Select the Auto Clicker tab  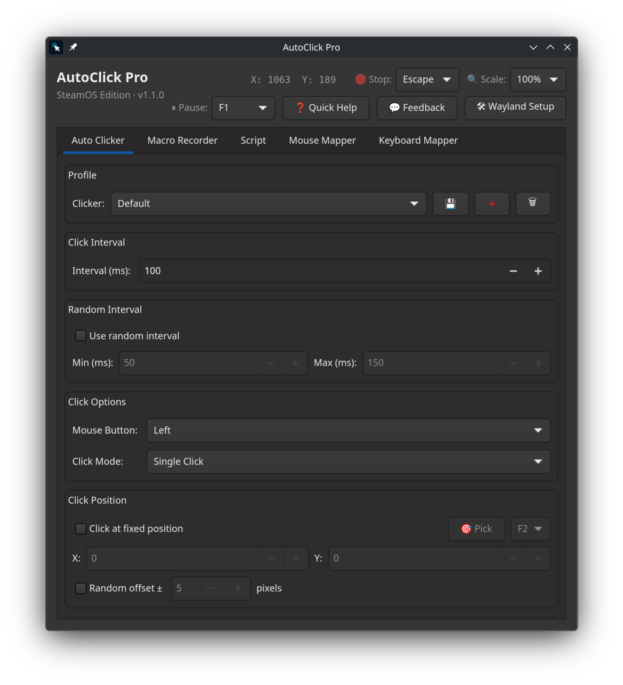(x=98, y=141)
